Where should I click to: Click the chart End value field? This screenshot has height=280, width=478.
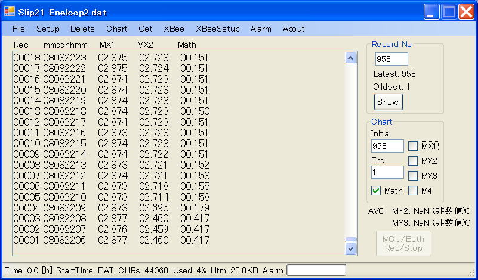(x=387, y=172)
